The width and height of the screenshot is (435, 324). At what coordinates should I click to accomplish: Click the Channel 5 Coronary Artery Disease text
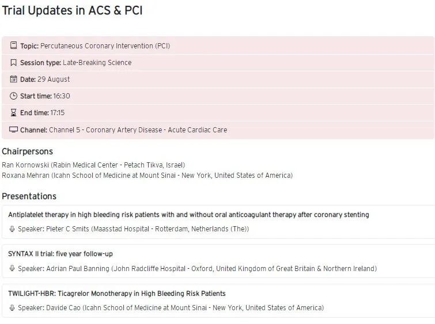coord(138,130)
